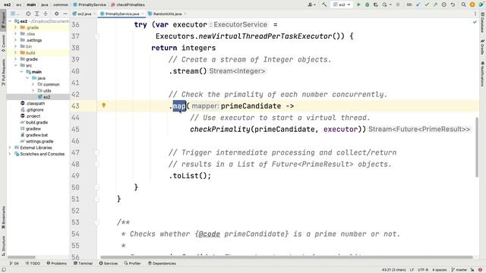Viewport: 486px width, 273px height.
Task: Click the editor horizontal scrollbar
Action: [x=286, y=257]
